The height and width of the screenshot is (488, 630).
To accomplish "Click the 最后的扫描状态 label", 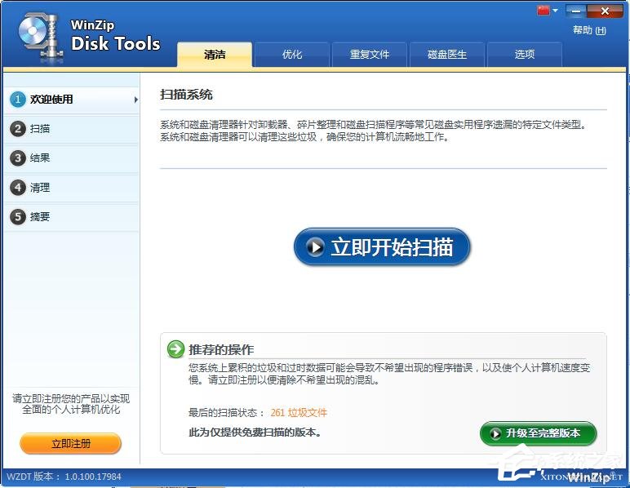I will [x=226, y=412].
